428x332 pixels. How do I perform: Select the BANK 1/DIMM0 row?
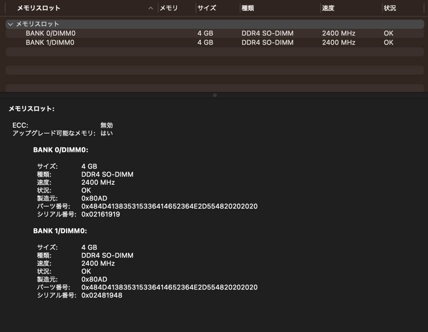point(215,42)
